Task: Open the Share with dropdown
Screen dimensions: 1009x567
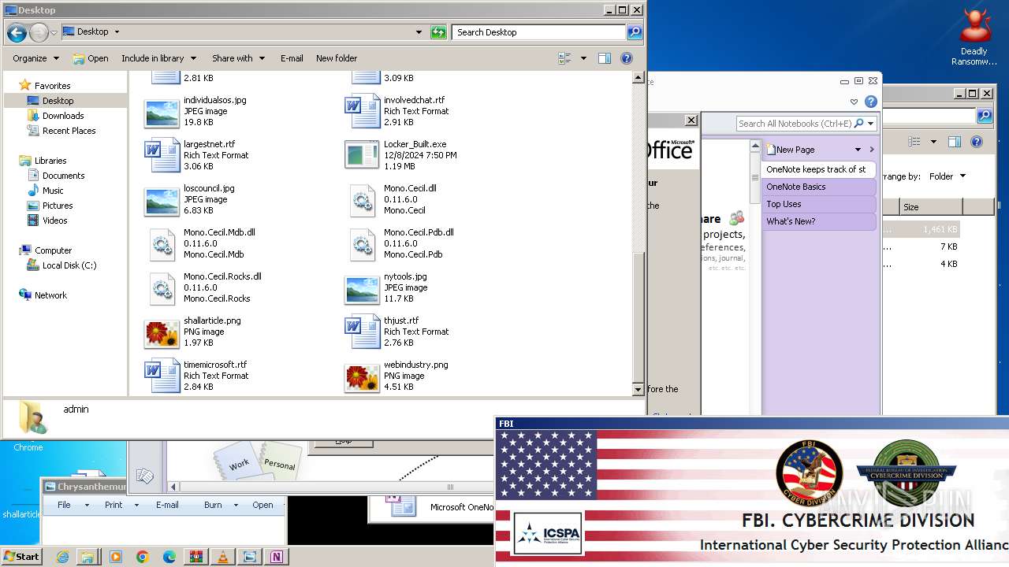Action: (x=238, y=58)
